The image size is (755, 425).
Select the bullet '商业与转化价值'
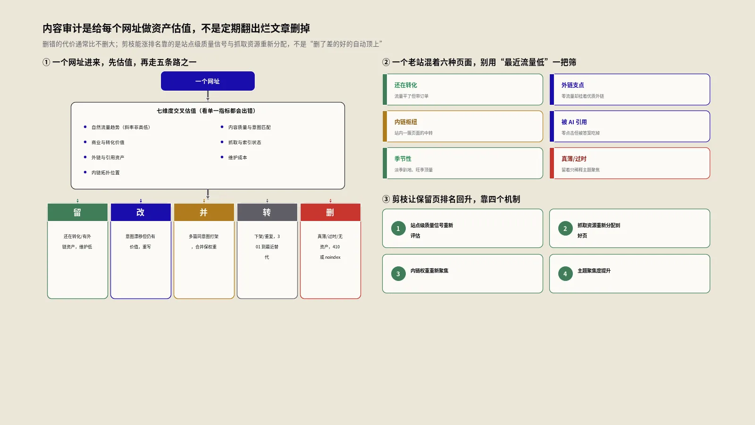point(108,143)
